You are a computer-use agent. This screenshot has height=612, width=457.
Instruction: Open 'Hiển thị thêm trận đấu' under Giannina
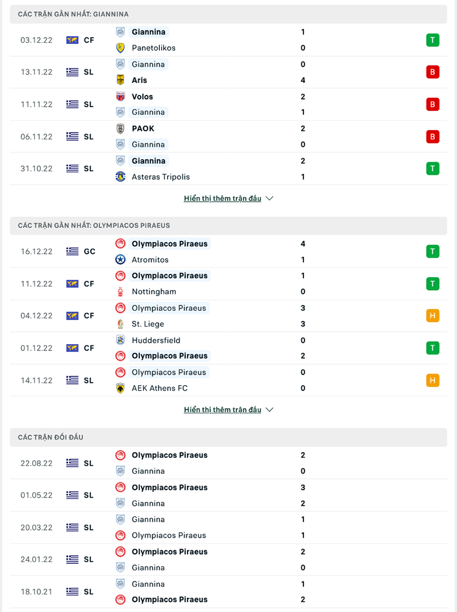(x=223, y=198)
